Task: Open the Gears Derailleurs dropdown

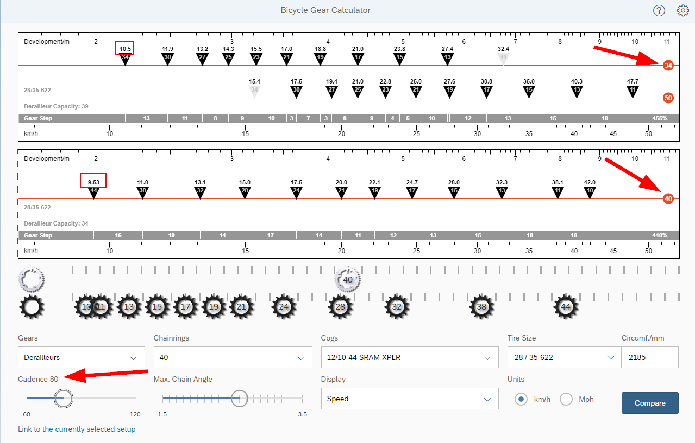Action: [82, 358]
